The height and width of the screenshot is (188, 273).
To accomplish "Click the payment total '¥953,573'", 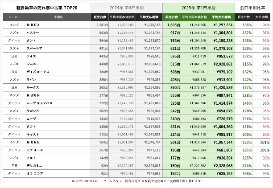I will pyautogui.click(x=224, y=56).
